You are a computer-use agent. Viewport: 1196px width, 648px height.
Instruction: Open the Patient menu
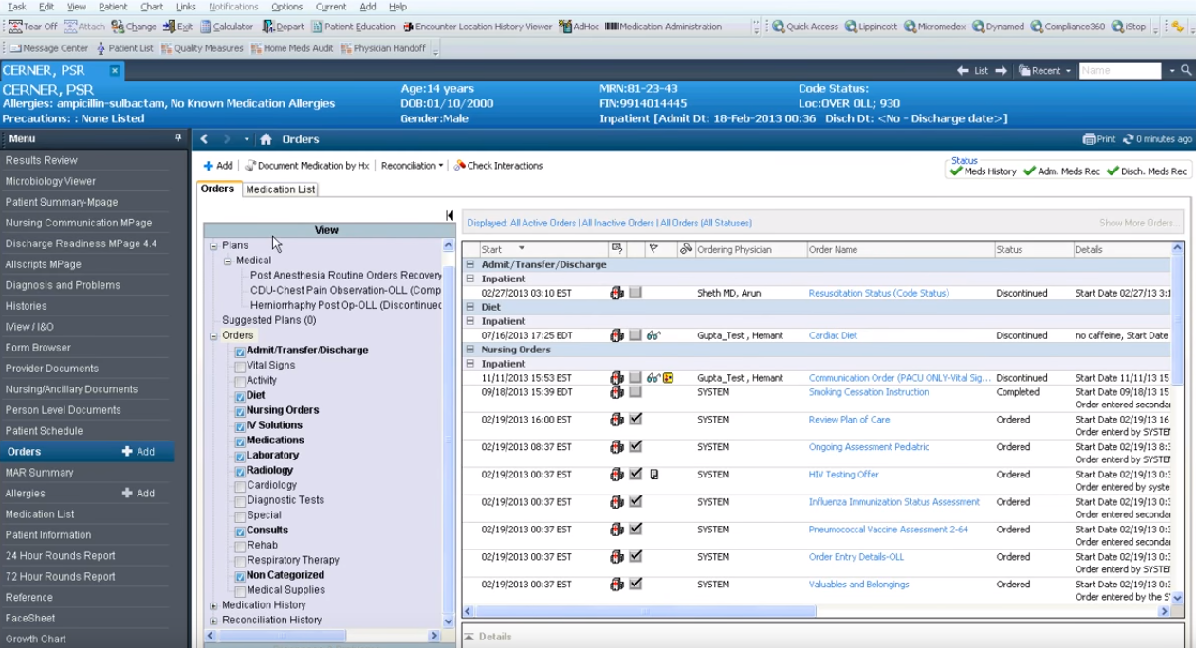pos(112,7)
